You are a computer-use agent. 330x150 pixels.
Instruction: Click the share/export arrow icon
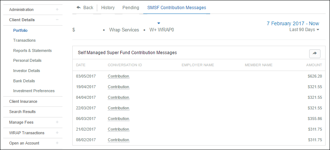coord(314,53)
